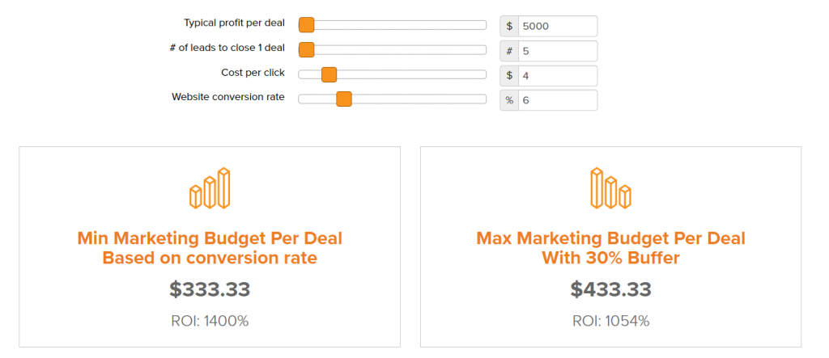Click the leads to close 1 deal slider handle
829x358 pixels.
pyautogui.click(x=306, y=50)
